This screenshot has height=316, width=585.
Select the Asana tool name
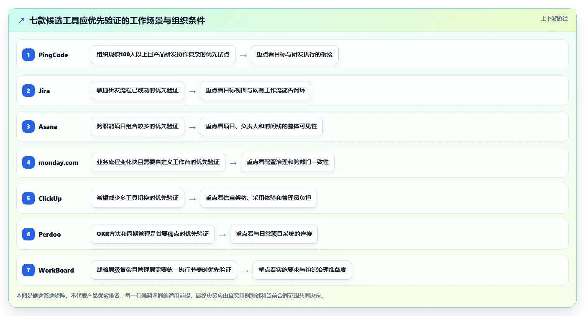click(x=48, y=127)
